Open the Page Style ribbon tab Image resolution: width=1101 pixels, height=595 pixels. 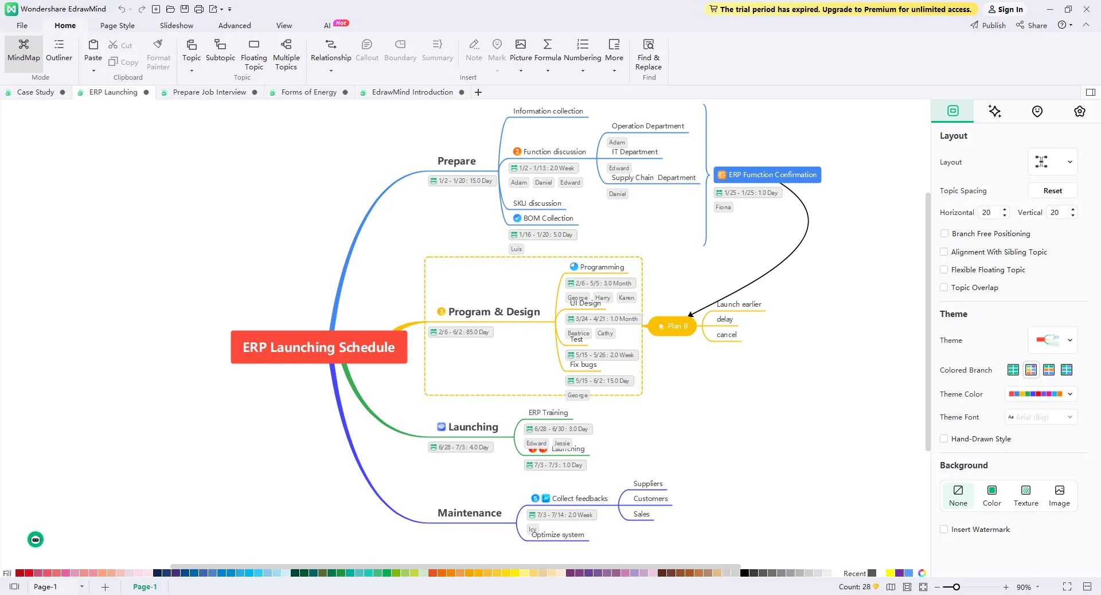click(118, 25)
